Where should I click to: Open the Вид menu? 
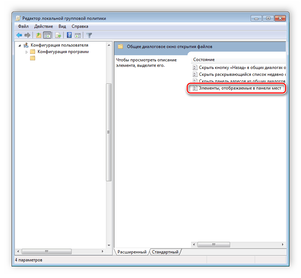pyautogui.click(x=62, y=26)
